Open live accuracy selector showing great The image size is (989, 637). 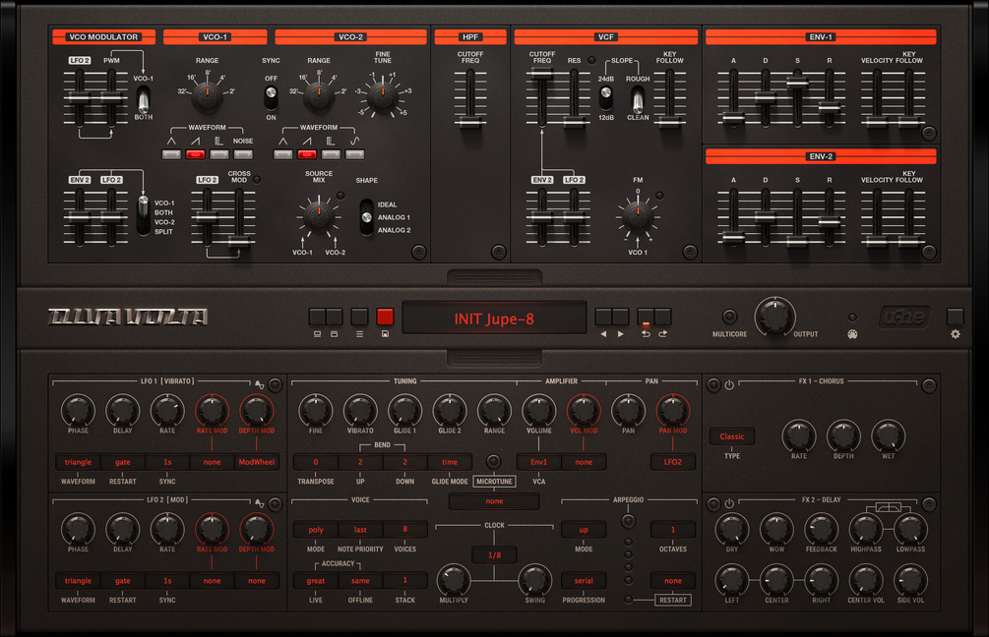(316, 581)
